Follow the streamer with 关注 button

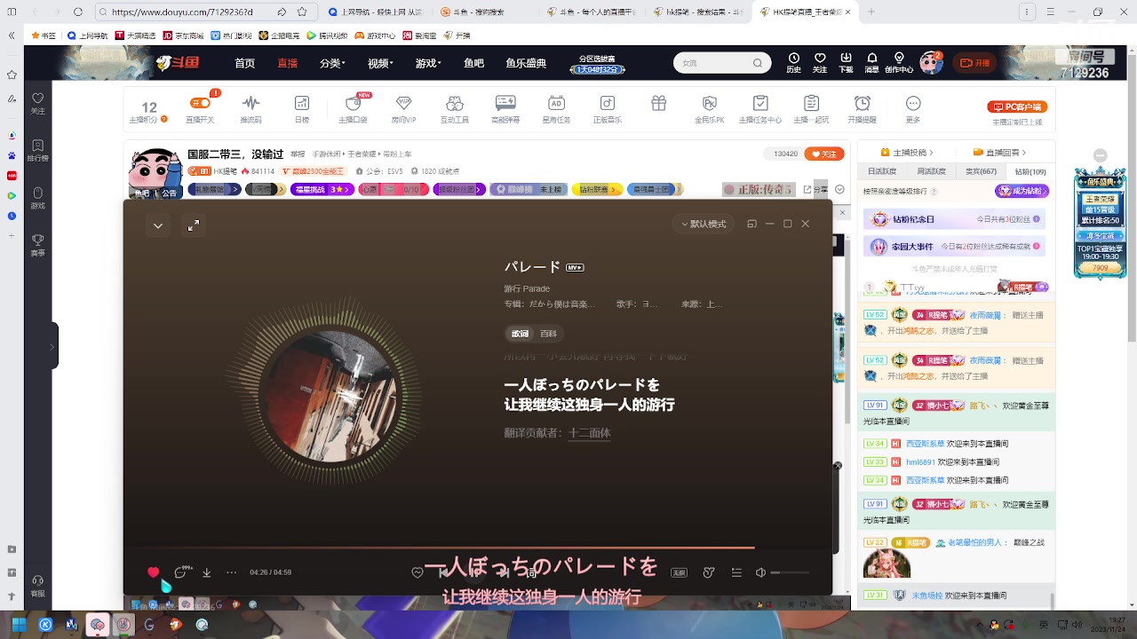pyautogui.click(x=823, y=154)
